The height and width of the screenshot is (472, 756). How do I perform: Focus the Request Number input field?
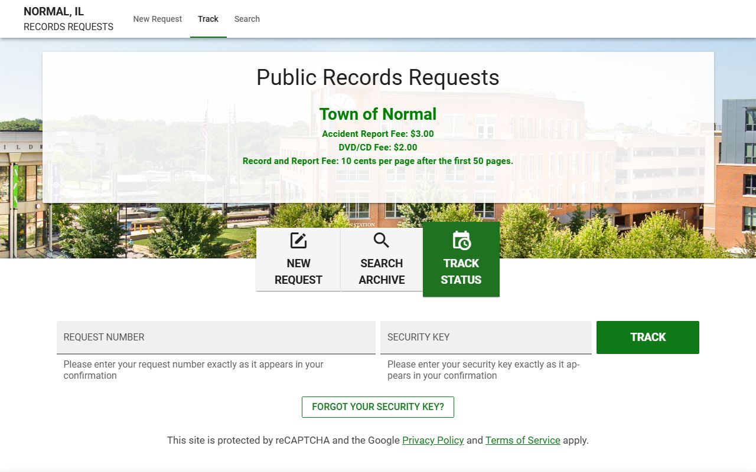click(x=216, y=337)
